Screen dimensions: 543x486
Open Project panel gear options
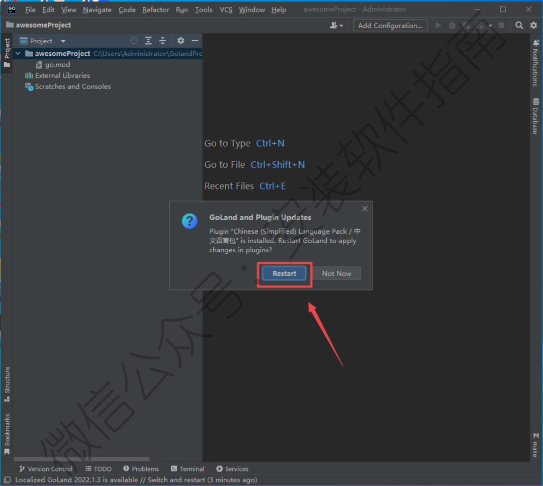181,41
